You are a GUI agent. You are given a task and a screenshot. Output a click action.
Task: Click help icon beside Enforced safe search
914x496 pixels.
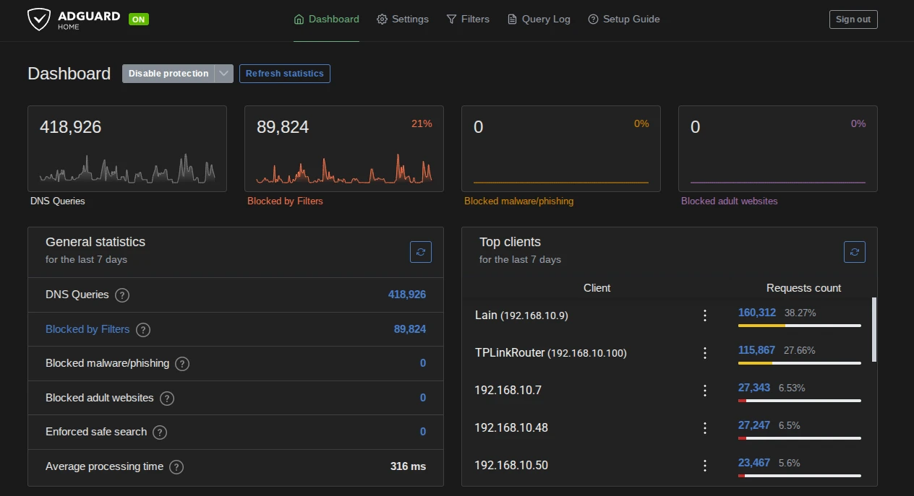pyautogui.click(x=160, y=432)
